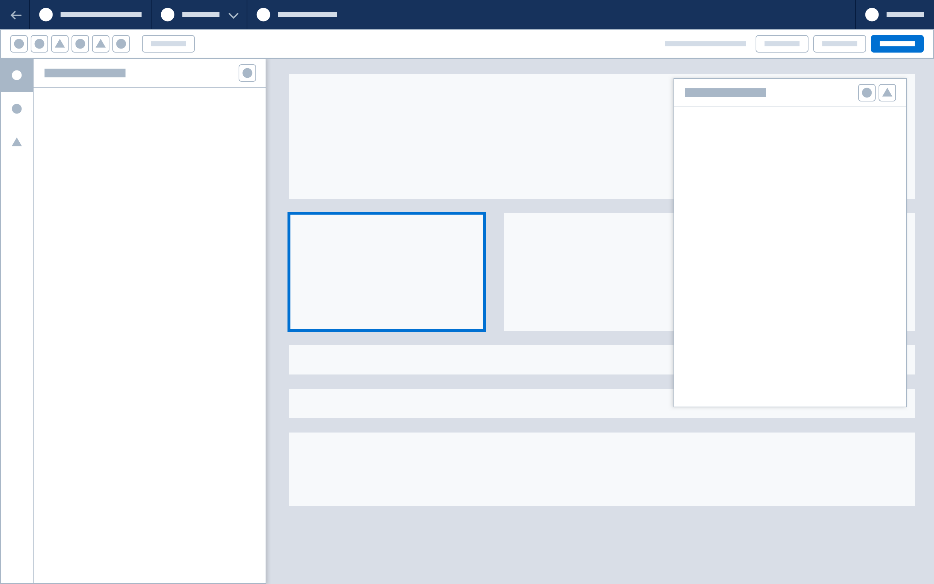The image size is (934, 584).
Task: Open the chevron dropdown in the top navigation
Action: click(233, 15)
